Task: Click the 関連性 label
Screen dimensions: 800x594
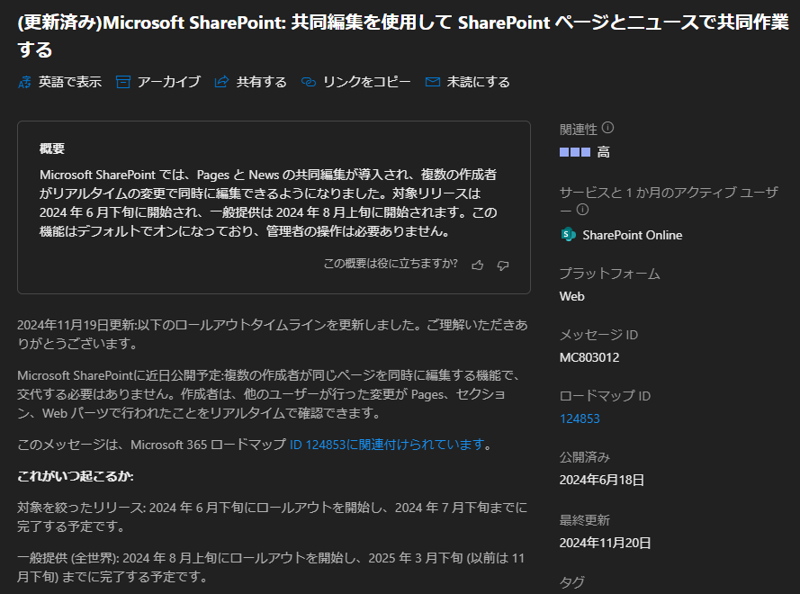Action: click(578, 130)
